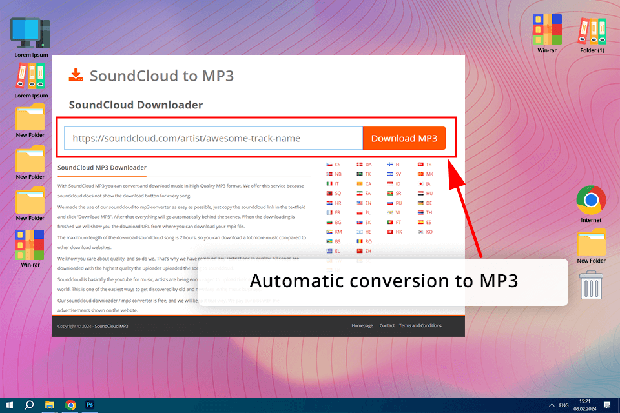Click the Korean flag next to KO
The image size is (620, 413).
420,232
